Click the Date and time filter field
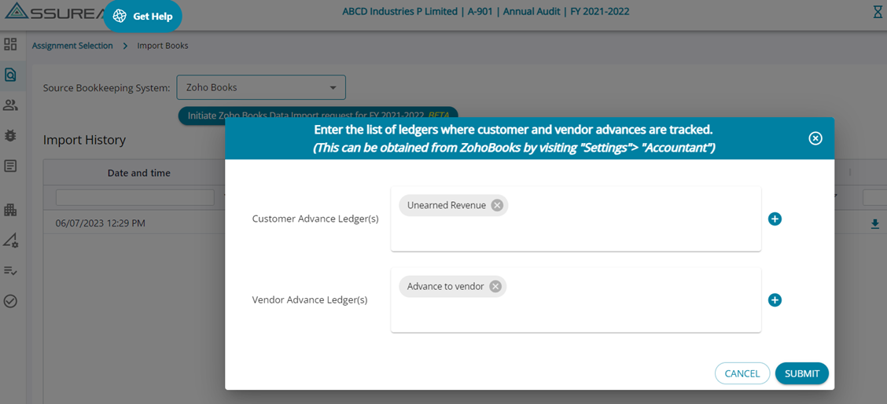The width and height of the screenshot is (887, 404). tap(134, 197)
